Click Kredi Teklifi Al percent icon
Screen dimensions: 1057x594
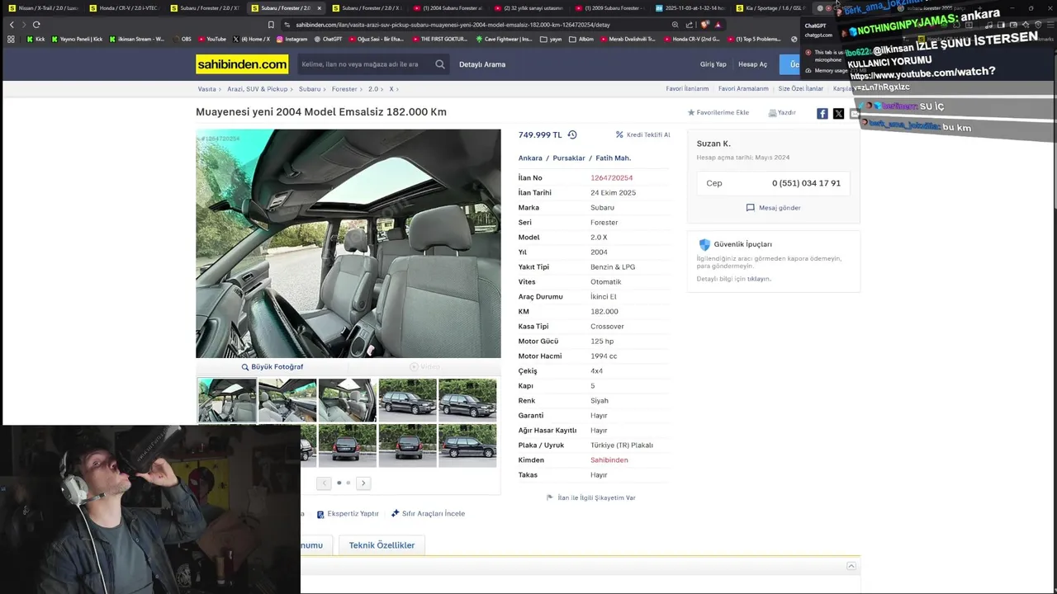pos(619,134)
